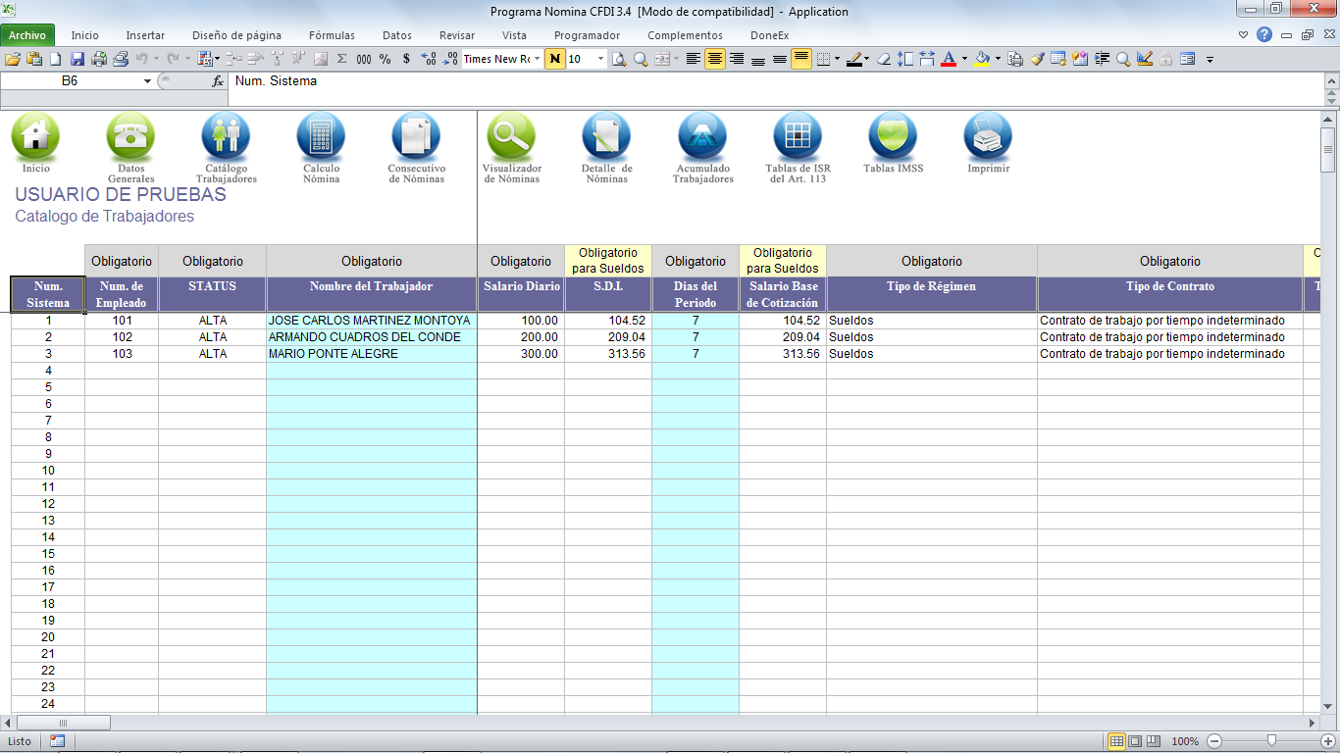
Task: Open the font size dropdown
Action: 600,59
